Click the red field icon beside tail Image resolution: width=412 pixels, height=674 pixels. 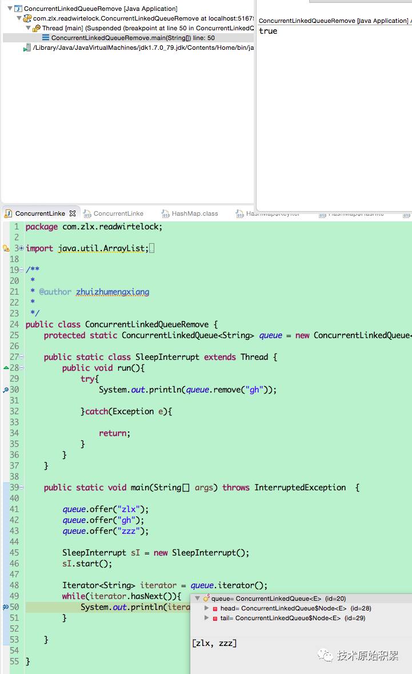215,619
